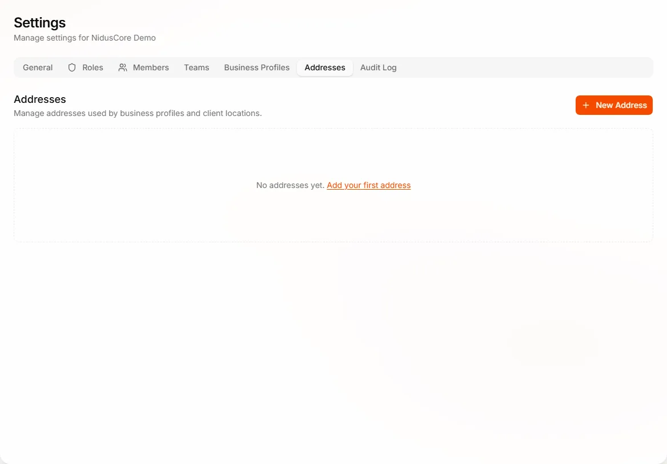
Task: Click the New Address button
Action: (614, 105)
